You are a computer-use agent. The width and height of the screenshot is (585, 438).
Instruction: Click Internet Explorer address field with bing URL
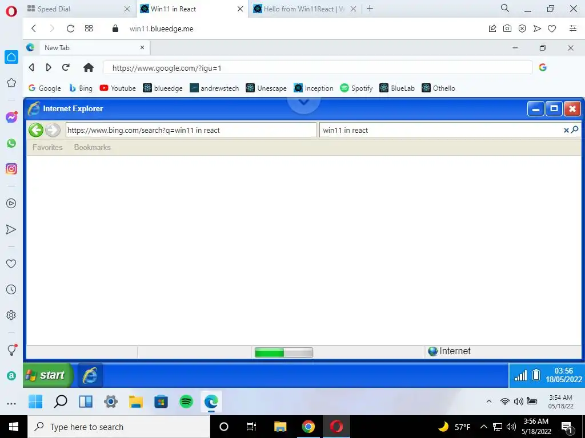191,130
